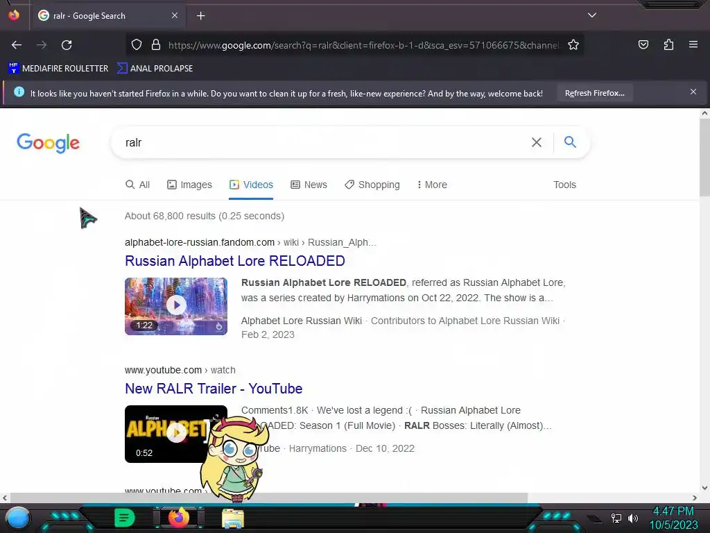Click the Refresh Firefox... button
710x533 pixels.
(x=594, y=94)
